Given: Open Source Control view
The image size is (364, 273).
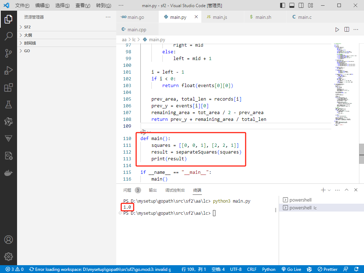Looking at the screenshot, I should pyautogui.click(x=9, y=53).
